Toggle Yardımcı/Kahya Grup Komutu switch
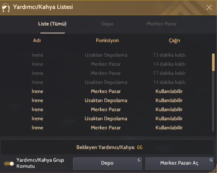Image resolution: width=217 pixels, height=173 pixels. [9, 164]
